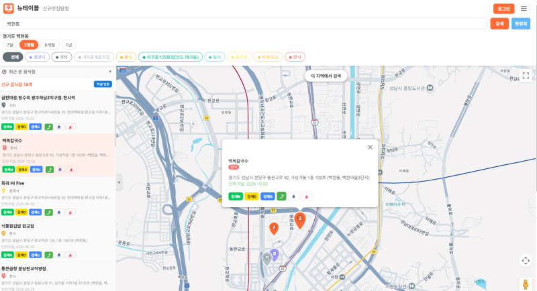
Task: Click the 뉴테이블 logo icon
Action: [9, 9]
